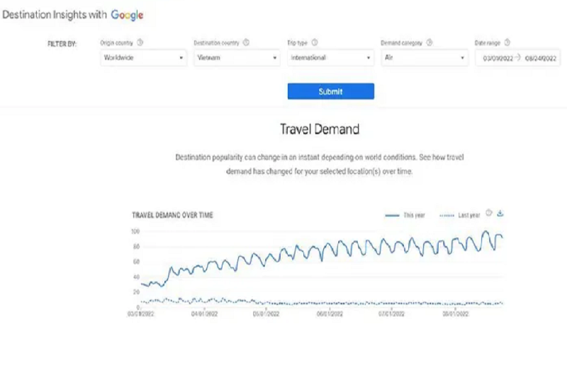Click the Submit button
This screenshot has height=378, width=567.
click(331, 91)
